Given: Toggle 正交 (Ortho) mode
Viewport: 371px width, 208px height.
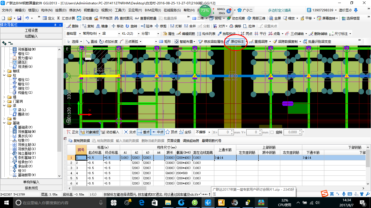Looking at the screenshot, I should (x=73, y=132).
